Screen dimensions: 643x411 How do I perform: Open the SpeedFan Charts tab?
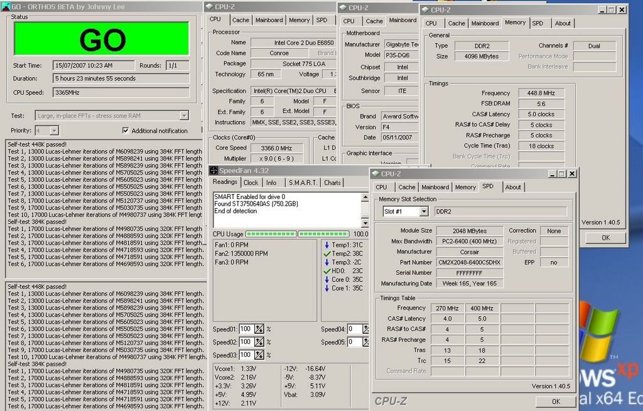(x=332, y=183)
